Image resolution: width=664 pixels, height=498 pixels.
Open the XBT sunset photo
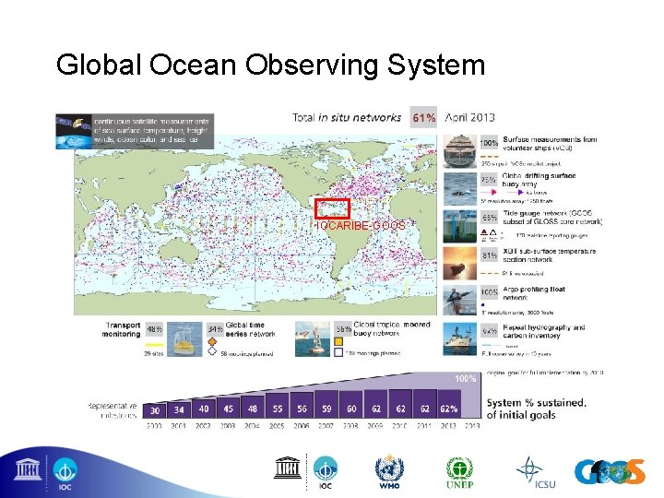(x=460, y=264)
